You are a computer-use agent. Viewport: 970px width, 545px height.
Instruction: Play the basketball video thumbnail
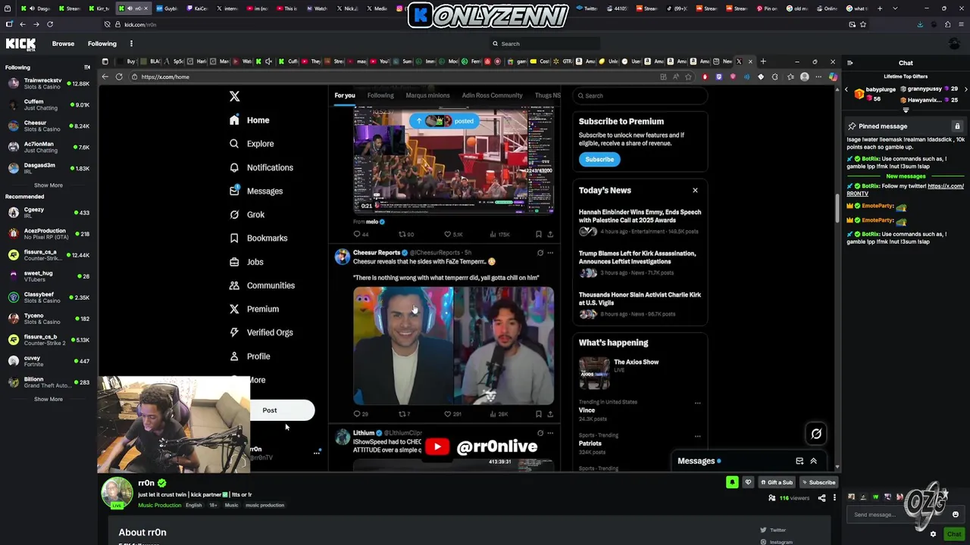pos(453,161)
